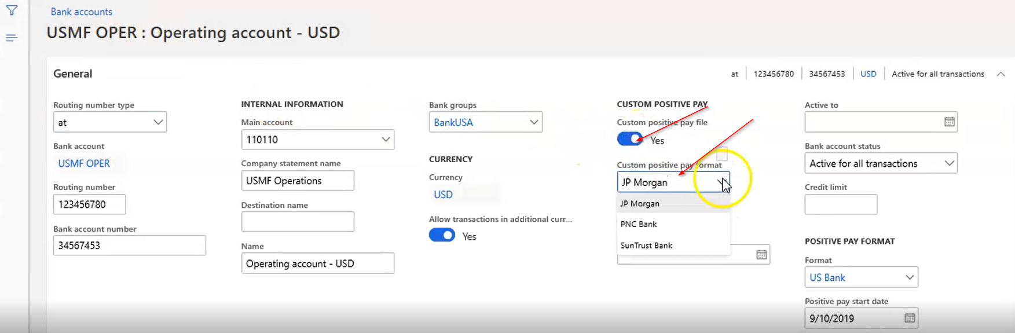This screenshot has width=1015, height=333.
Task: Pick JP Morgan in the dropdown list
Action: [640, 204]
